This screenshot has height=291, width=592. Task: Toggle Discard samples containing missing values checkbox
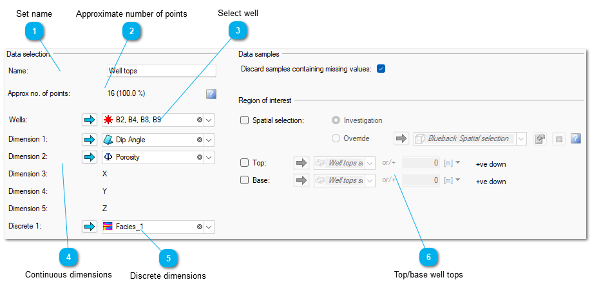(x=381, y=69)
